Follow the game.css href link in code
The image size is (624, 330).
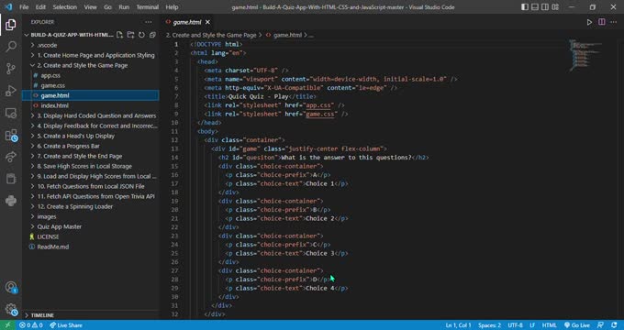(x=321, y=114)
